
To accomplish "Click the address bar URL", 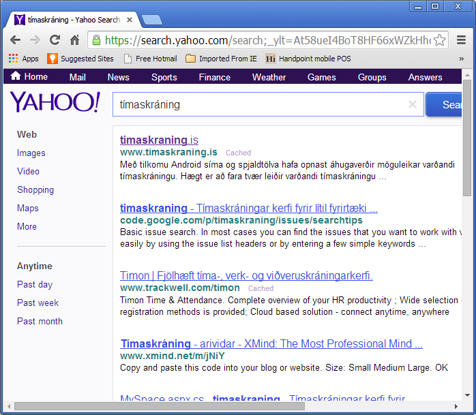I will click(267, 40).
